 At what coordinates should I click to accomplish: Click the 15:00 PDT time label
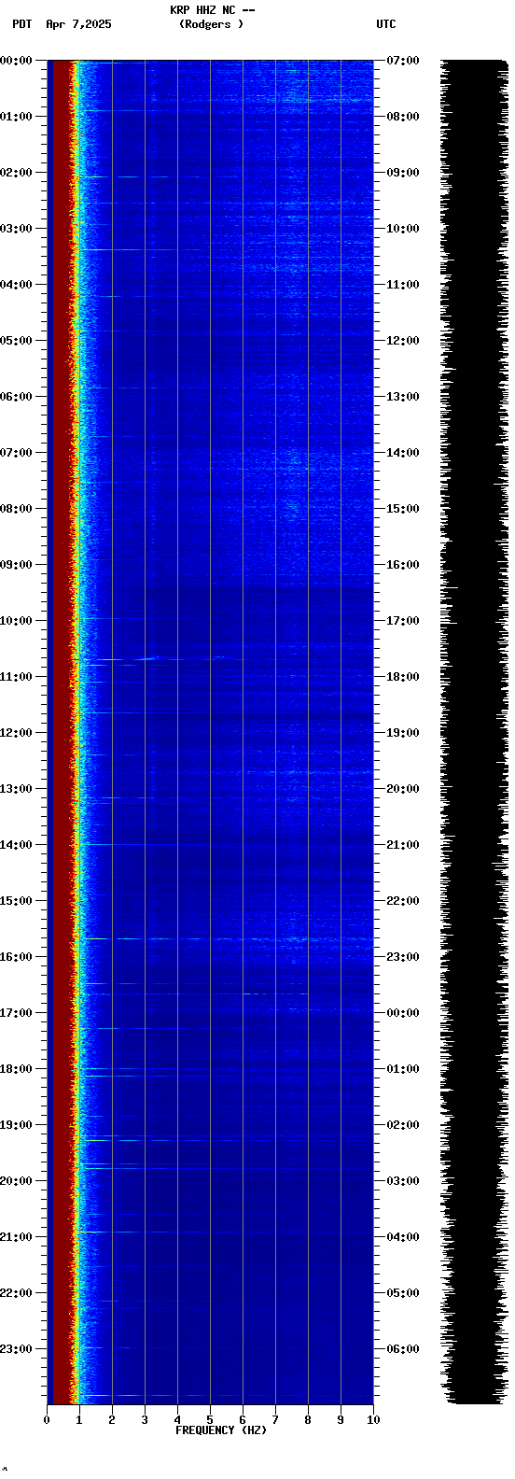16,901
